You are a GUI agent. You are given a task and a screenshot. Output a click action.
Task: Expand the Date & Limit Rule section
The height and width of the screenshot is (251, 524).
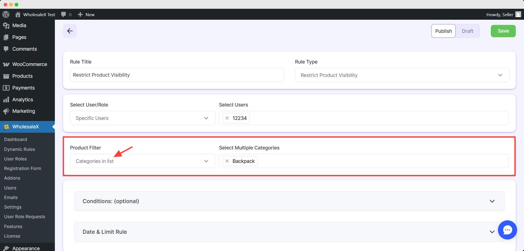coord(289,232)
